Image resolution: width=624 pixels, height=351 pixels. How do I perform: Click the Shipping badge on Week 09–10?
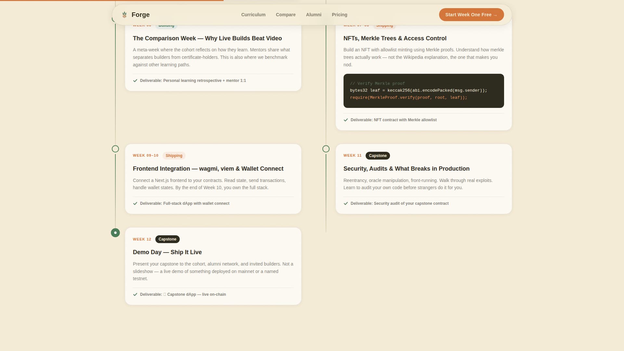(174, 156)
